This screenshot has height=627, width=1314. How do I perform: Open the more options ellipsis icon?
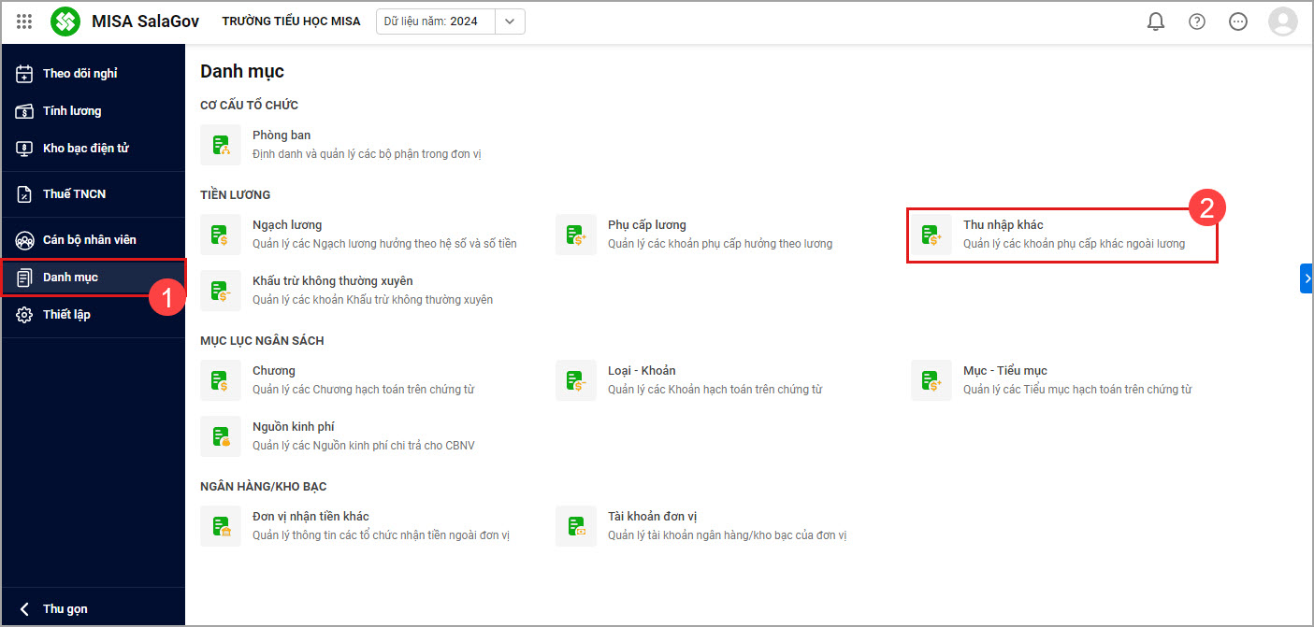coord(1238,21)
